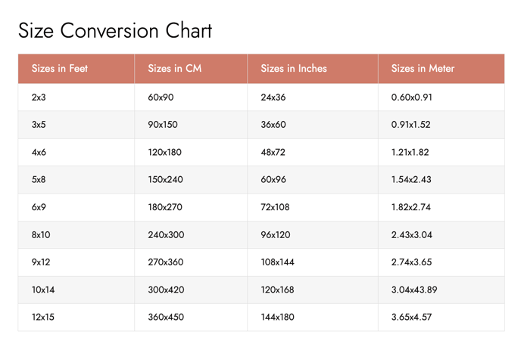Click the 36x60 inches cell
Image resolution: width=521 pixels, height=347 pixels.
[x=273, y=125]
